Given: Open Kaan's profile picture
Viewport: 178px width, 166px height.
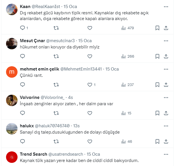Looking at the screenshot, I should click(x=12, y=9).
